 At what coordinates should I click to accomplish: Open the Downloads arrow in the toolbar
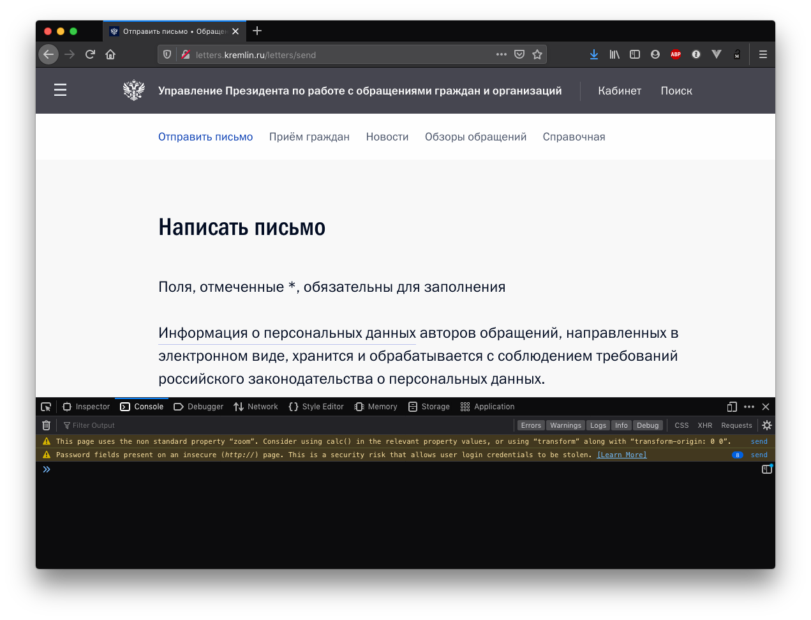click(594, 54)
